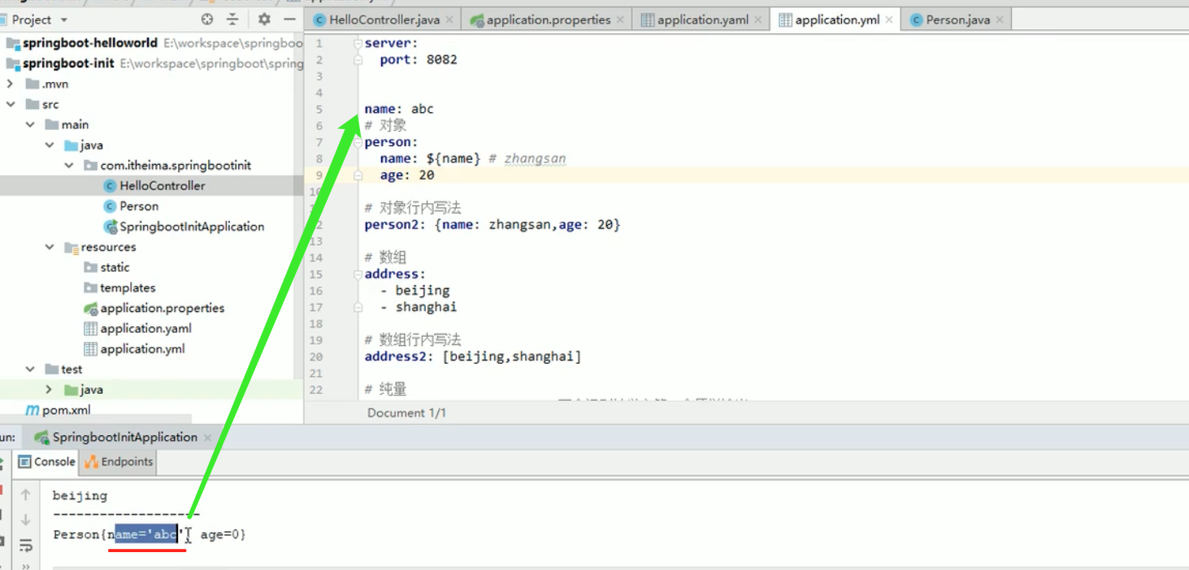Image resolution: width=1189 pixels, height=570 pixels.
Task: Show more console toolbar actions chevron
Action: [25, 566]
